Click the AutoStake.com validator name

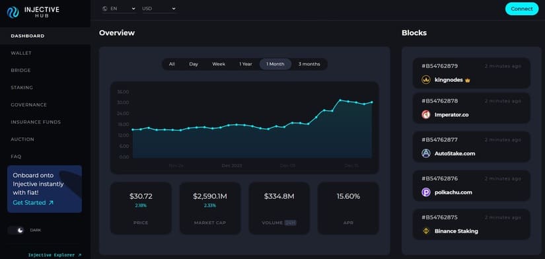click(x=454, y=154)
